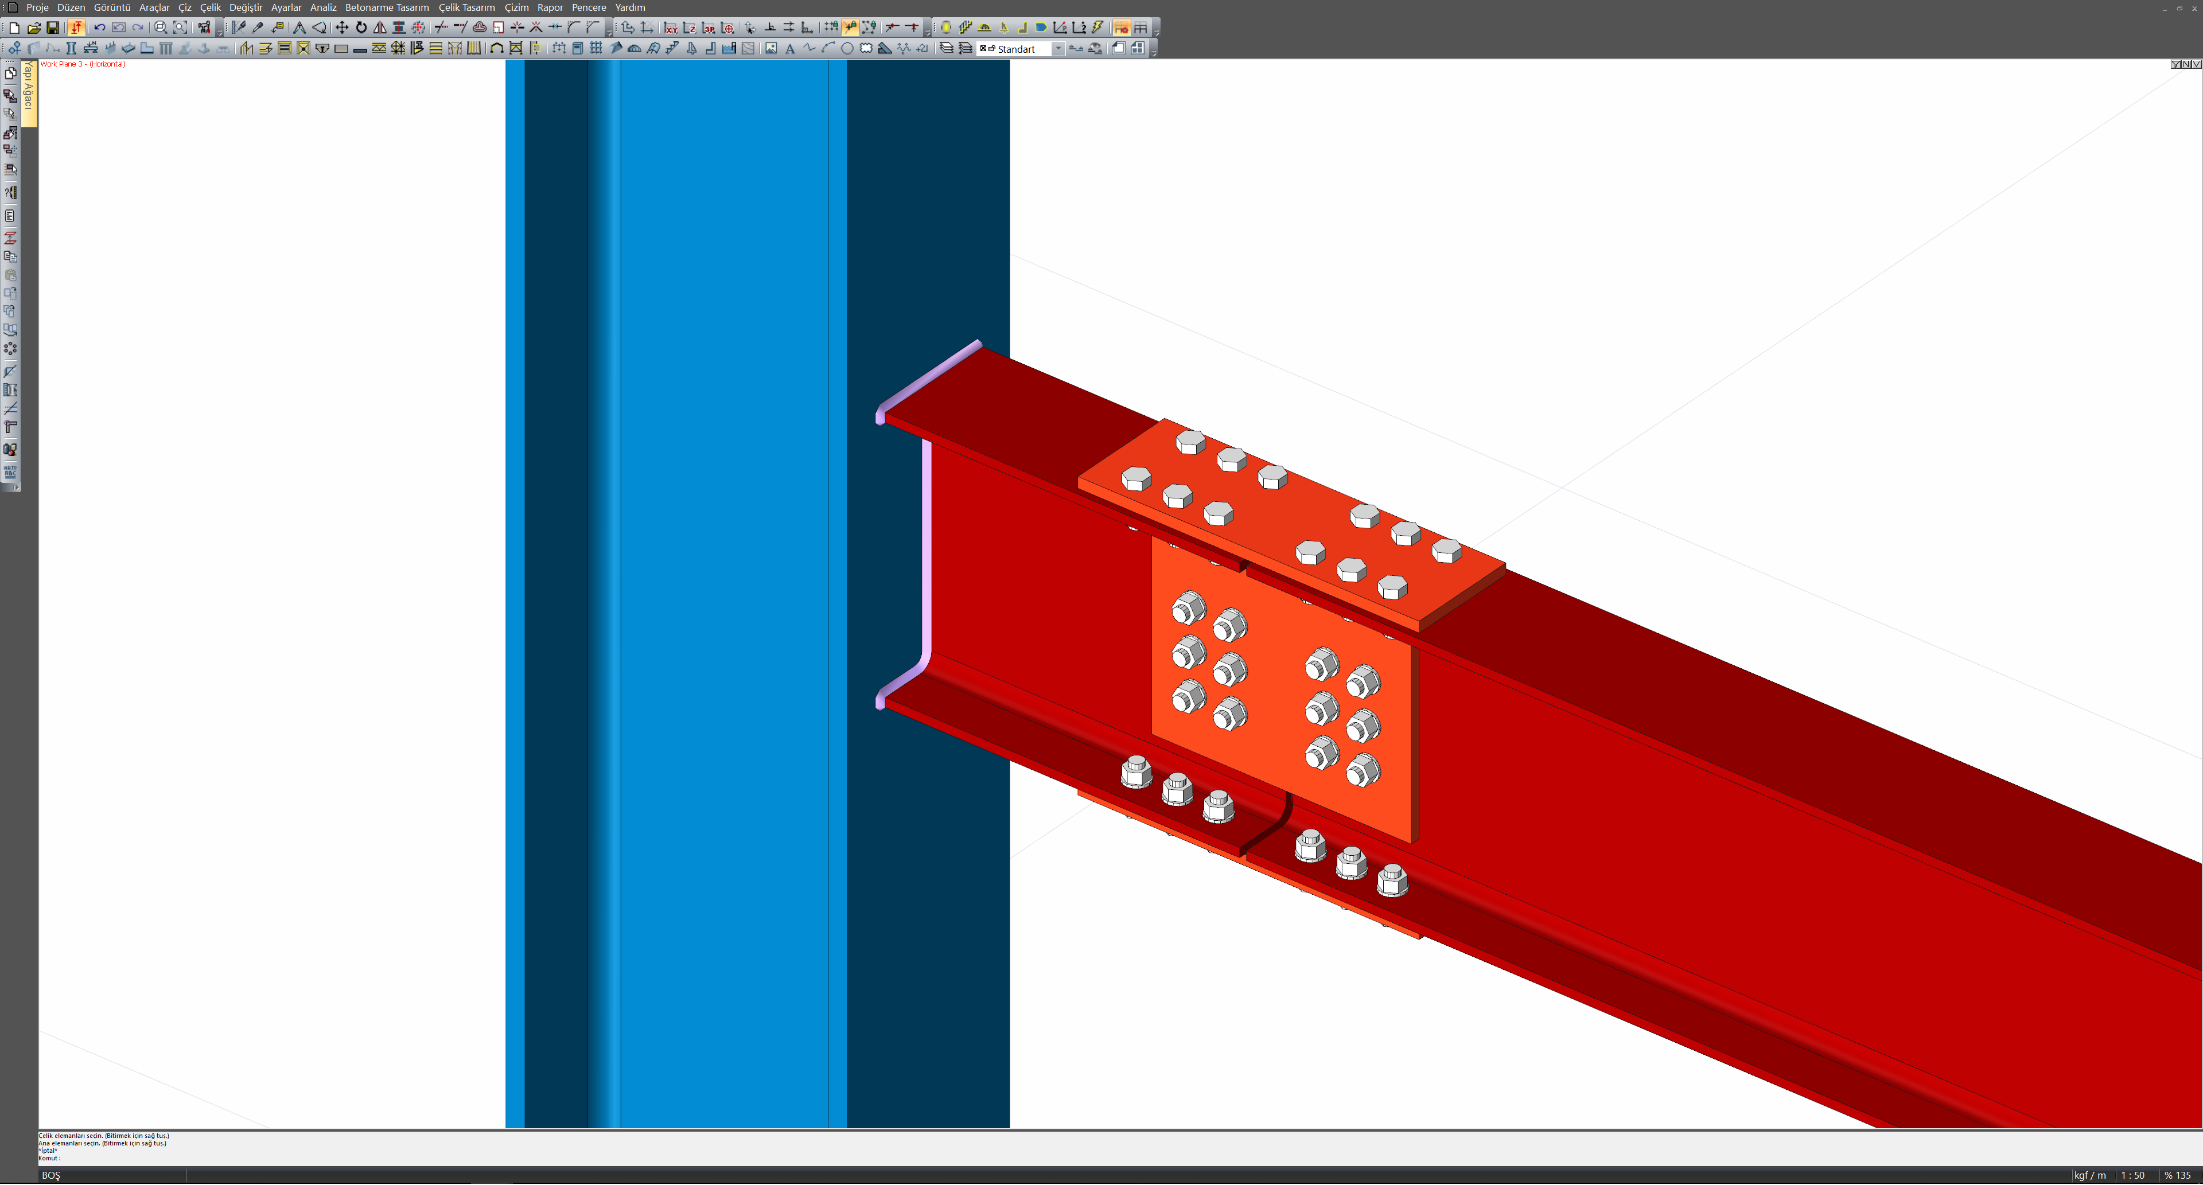The width and height of the screenshot is (2203, 1185).
Task: Click the Rotate circular arrow tool
Action: click(361, 28)
